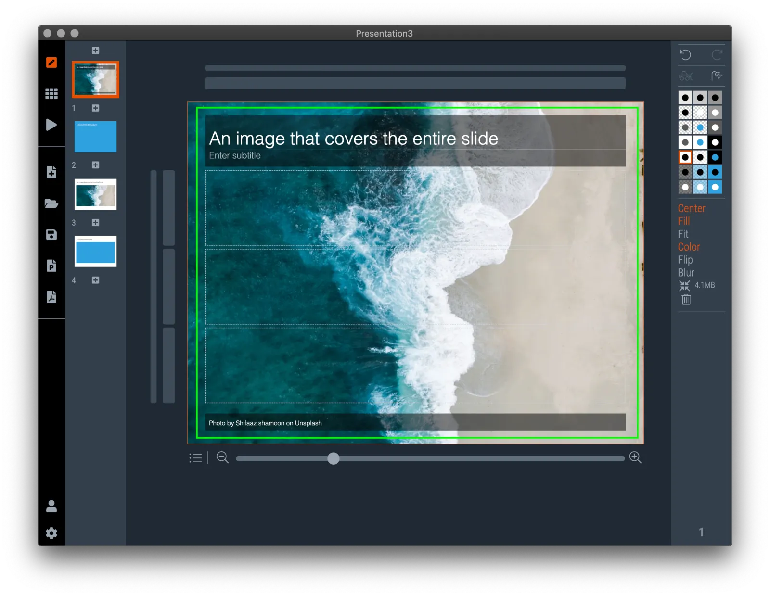Open a presentation via folder icon
Screen dimensions: 770x596
tap(51, 203)
